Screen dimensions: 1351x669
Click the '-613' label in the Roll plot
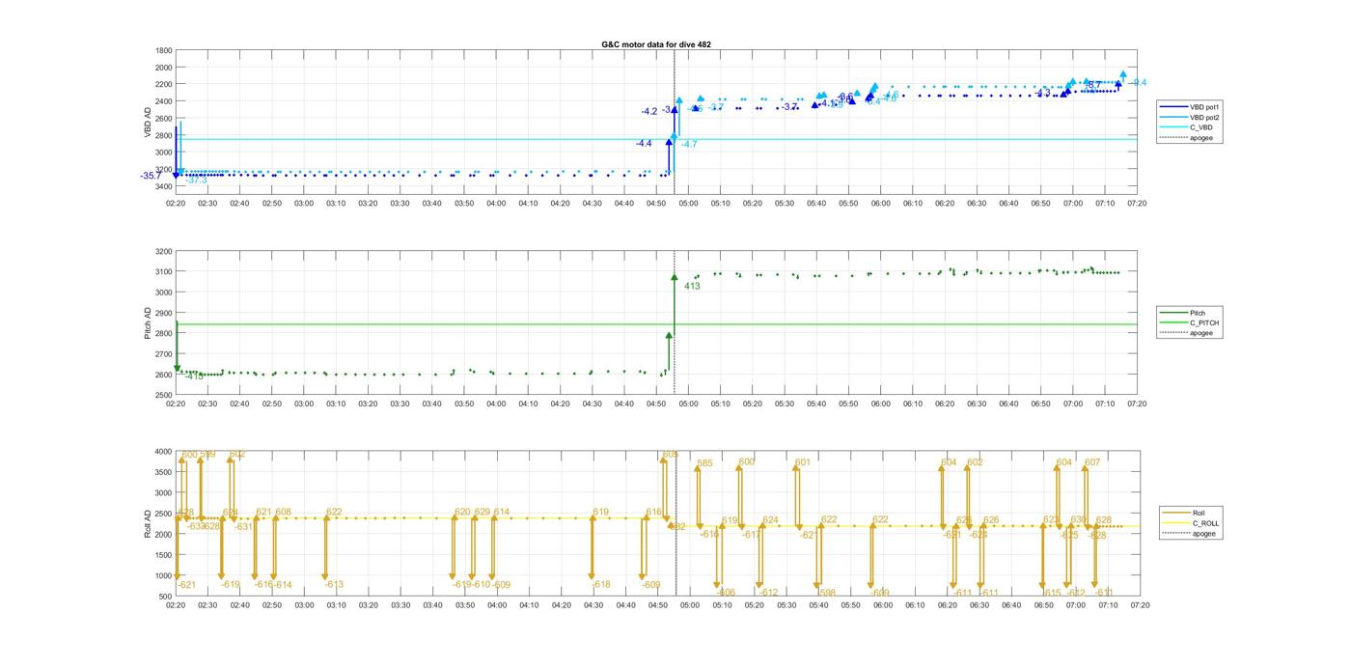[334, 584]
